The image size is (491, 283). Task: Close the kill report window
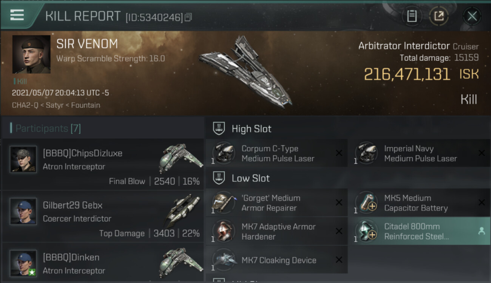pyautogui.click(x=472, y=16)
